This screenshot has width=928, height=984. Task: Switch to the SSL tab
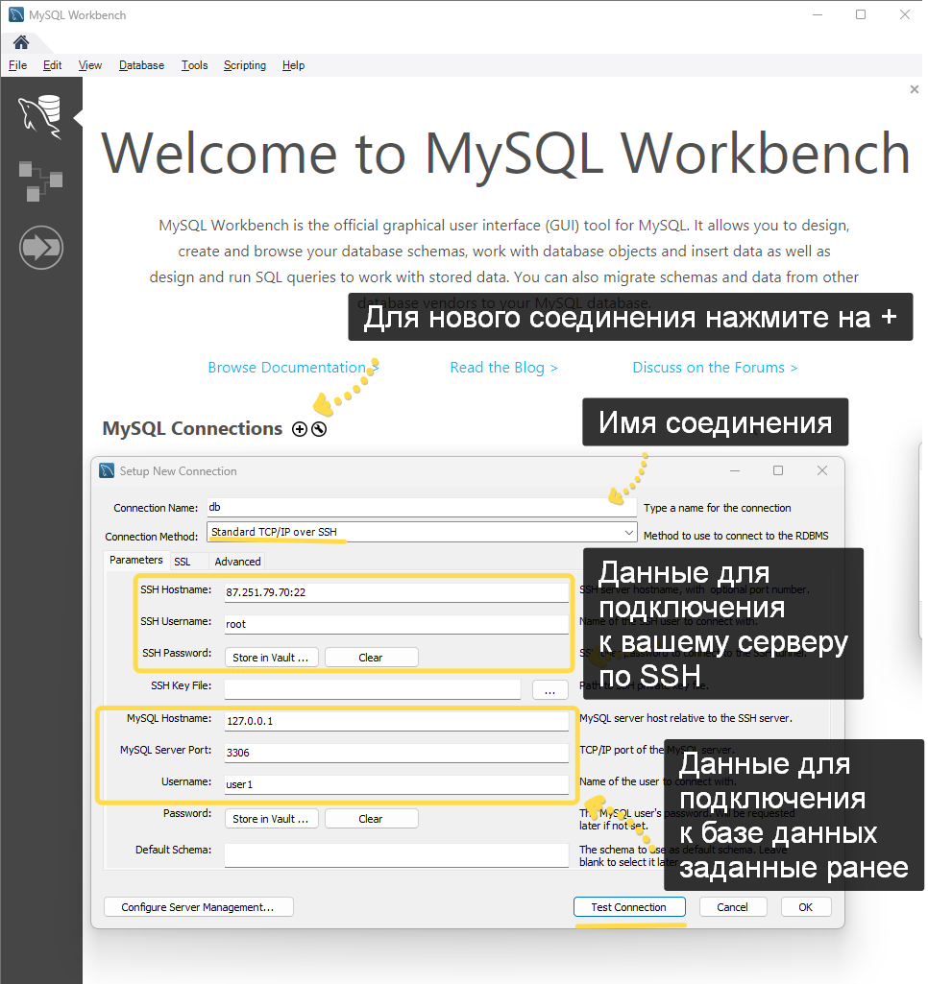pyautogui.click(x=183, y=562)
